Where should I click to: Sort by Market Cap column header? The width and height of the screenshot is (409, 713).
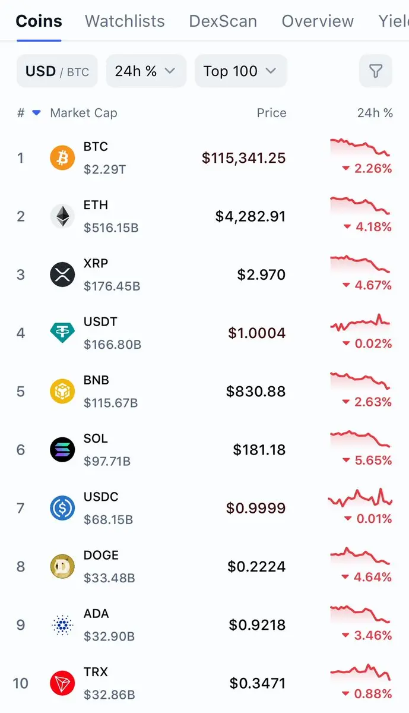[x=84, y=113]
